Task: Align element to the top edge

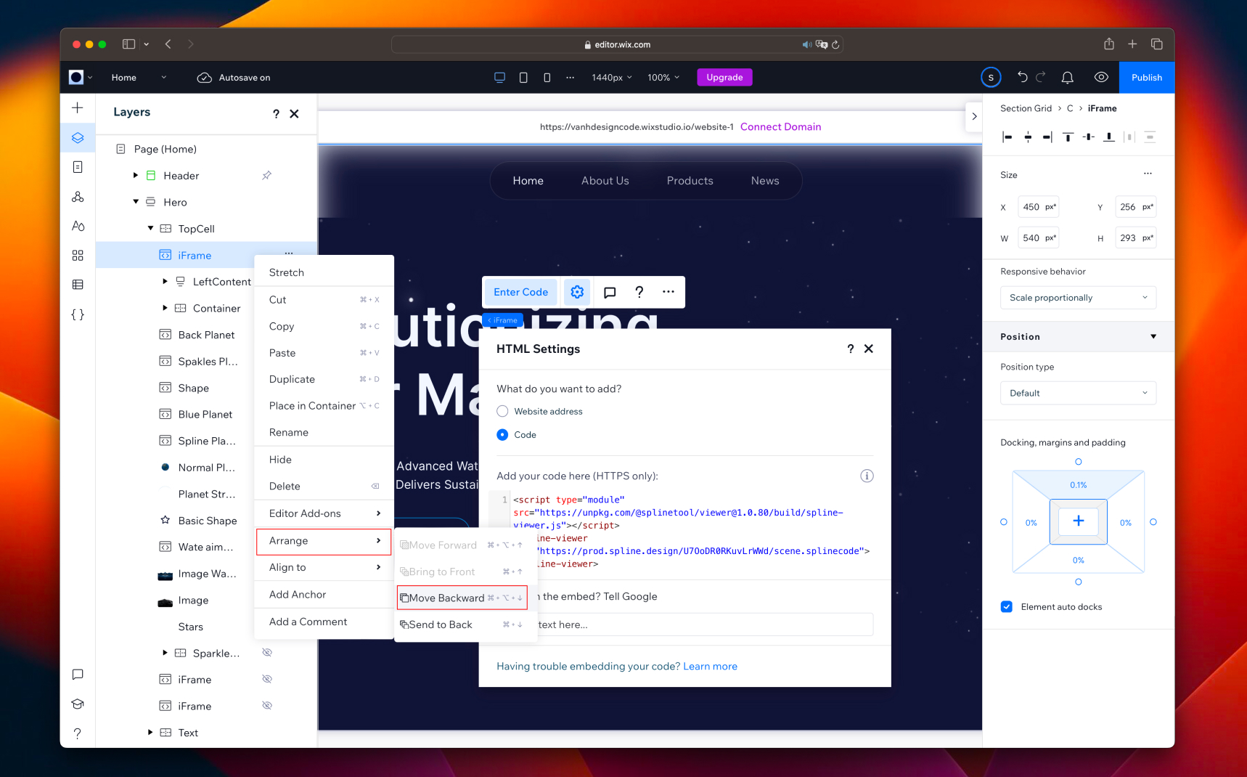Action: click(x=1068, y=137)
